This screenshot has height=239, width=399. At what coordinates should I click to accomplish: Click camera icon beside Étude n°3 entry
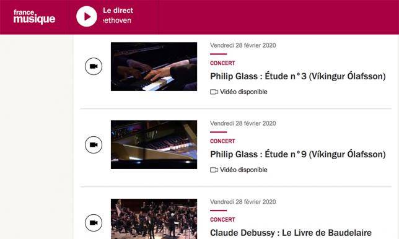[x=94, y=66]
